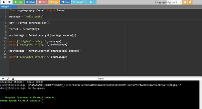The width and height of the screenshot is (202, 109).
Task: Download the code with the download icon
Action: coord(91,2)
